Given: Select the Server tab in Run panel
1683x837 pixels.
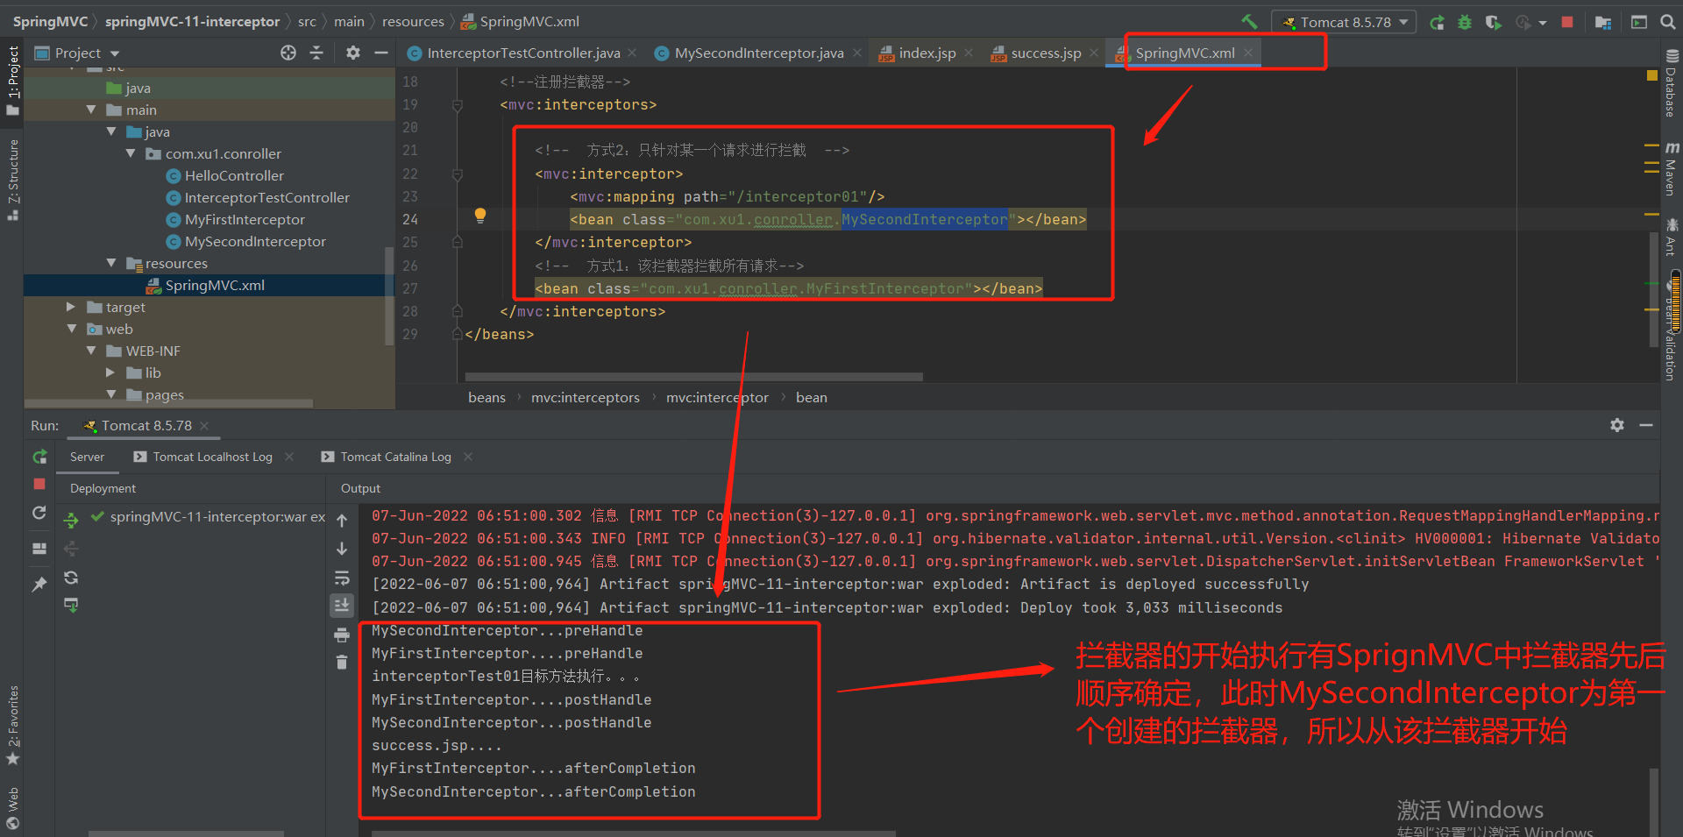Looking at the screenshot, I should coord(87,457).
